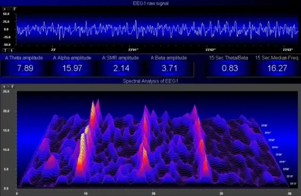Click the small t time-scale button below raw signal
The width and height of the screenshot is (301, 196).
pos(12,50)
